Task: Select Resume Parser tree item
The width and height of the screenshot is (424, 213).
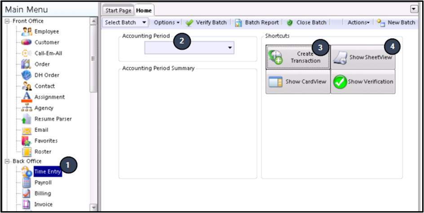Action: click(53, 119)
